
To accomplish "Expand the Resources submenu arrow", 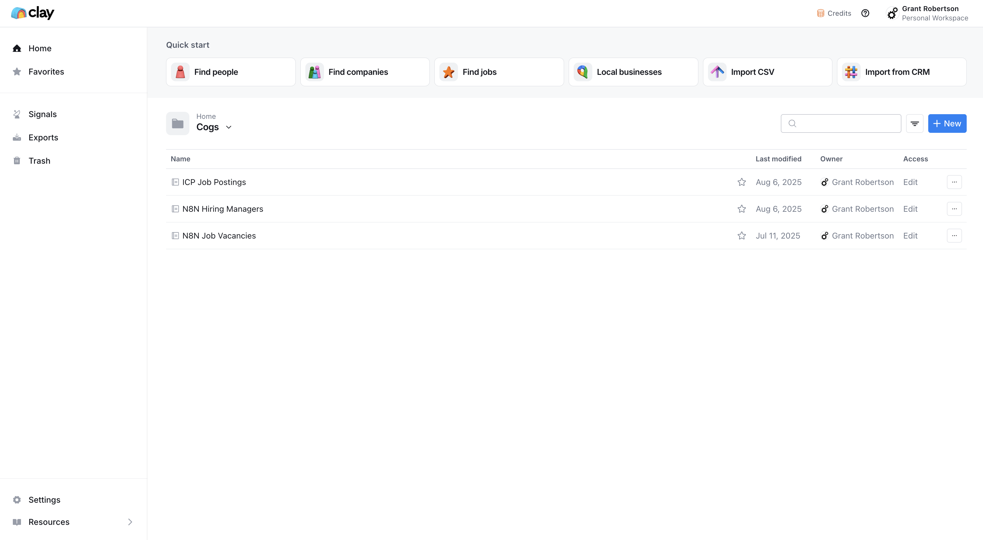I will (130, 522).
